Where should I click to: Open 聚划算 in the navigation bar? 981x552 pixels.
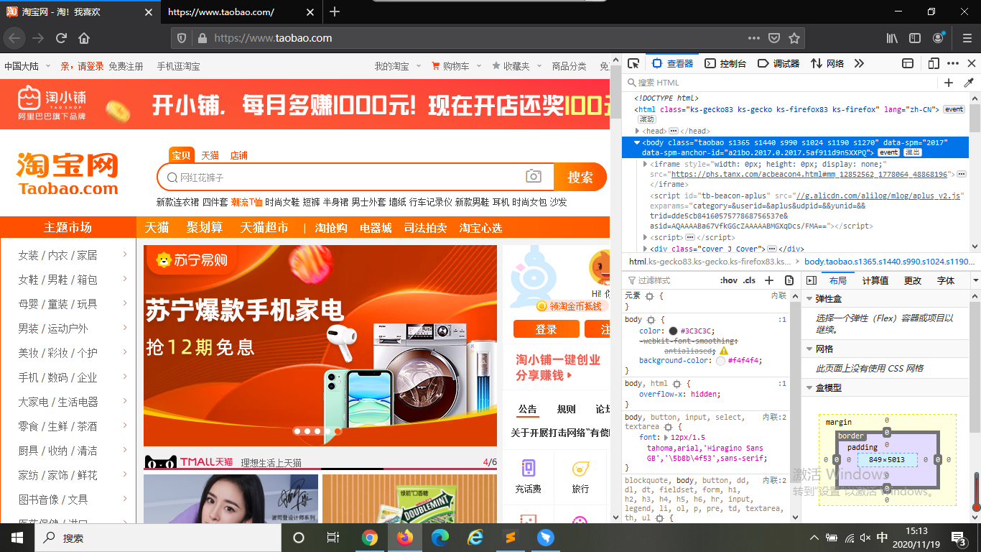205,227
